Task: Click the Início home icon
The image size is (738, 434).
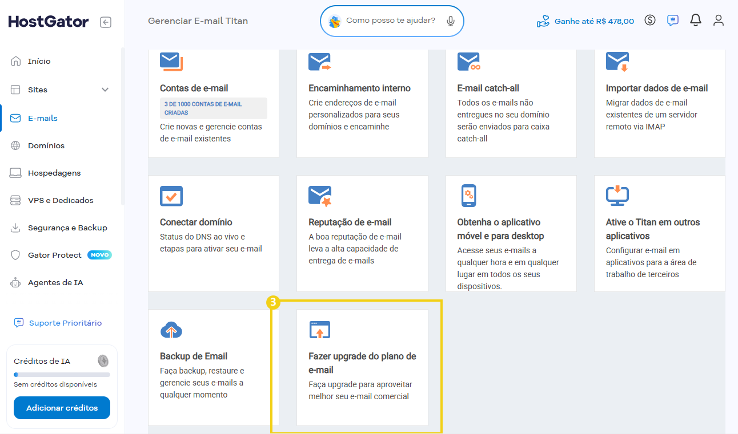Action: click(x=16, y=61)
